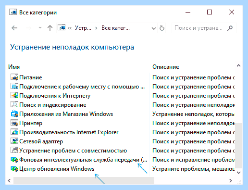Screen dimensions: 248x190
Task: Click the heading Устранение неполадок компьютера
Action: (72, 47)
